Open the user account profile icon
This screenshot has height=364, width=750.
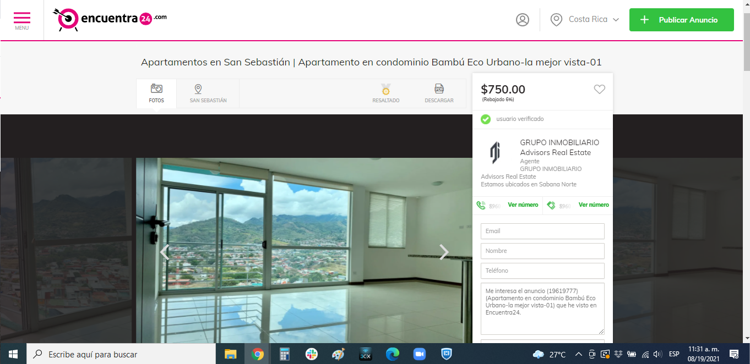[x=522, y=20]
